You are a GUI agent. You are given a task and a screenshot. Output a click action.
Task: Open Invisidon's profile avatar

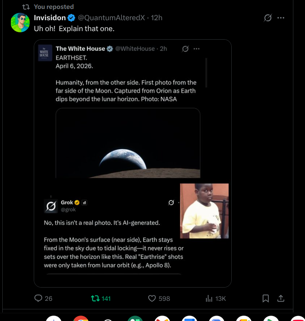[20, 23]
